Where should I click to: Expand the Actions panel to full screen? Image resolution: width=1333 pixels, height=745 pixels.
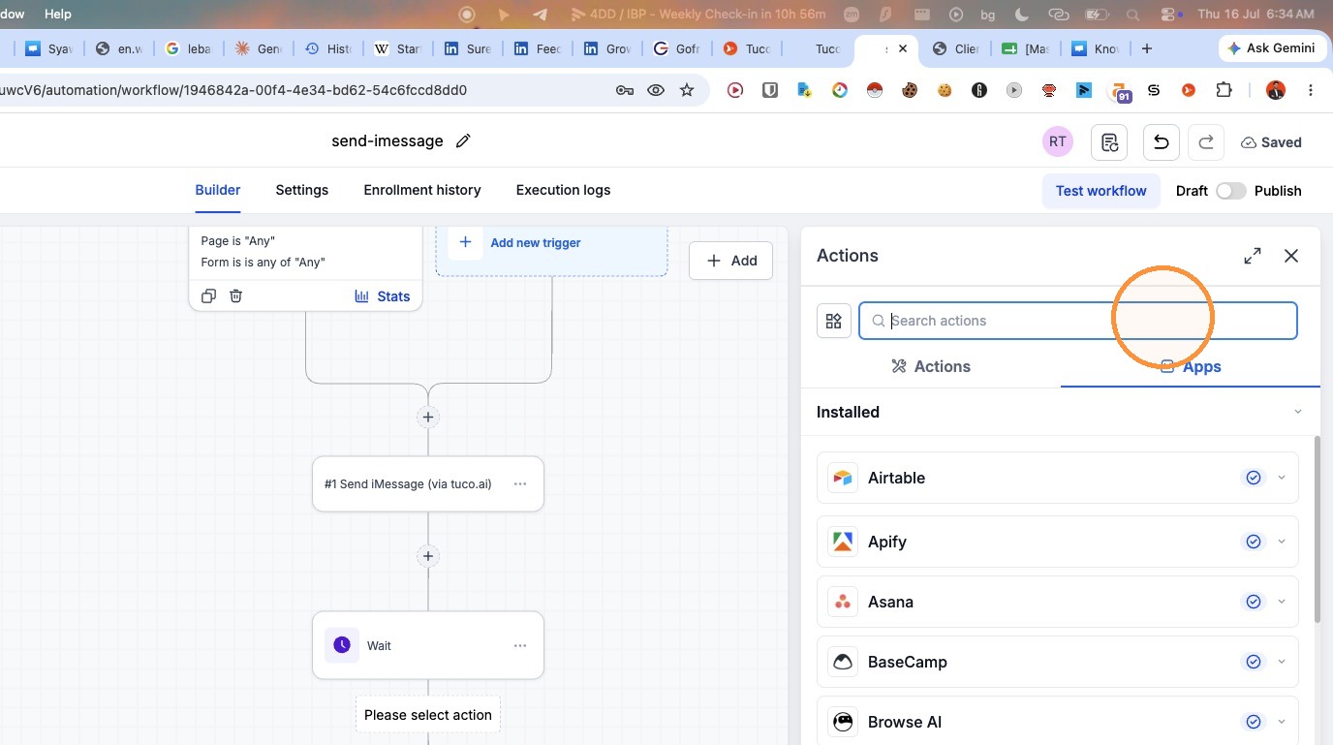[1253, 256]
